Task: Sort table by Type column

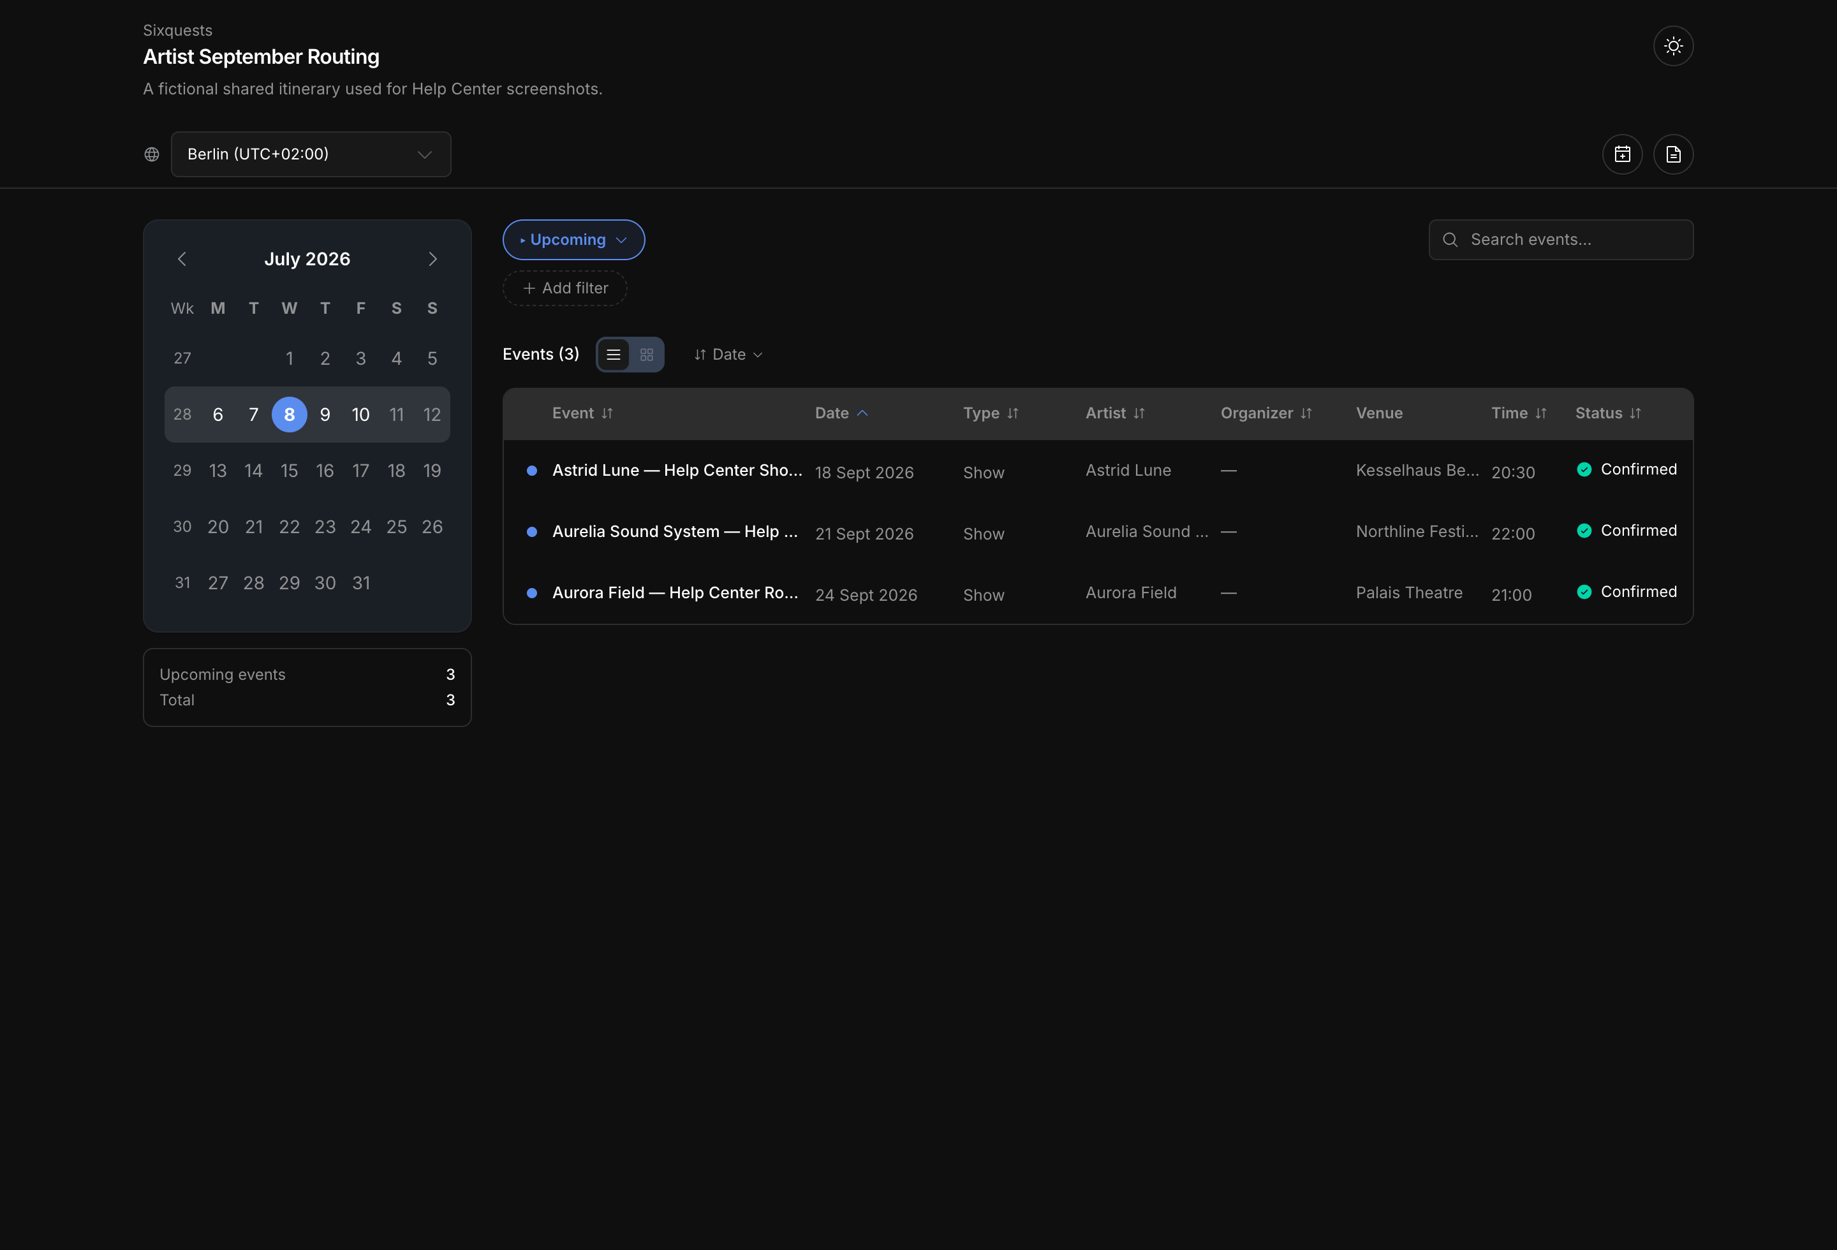Action: tap(991, 413)
